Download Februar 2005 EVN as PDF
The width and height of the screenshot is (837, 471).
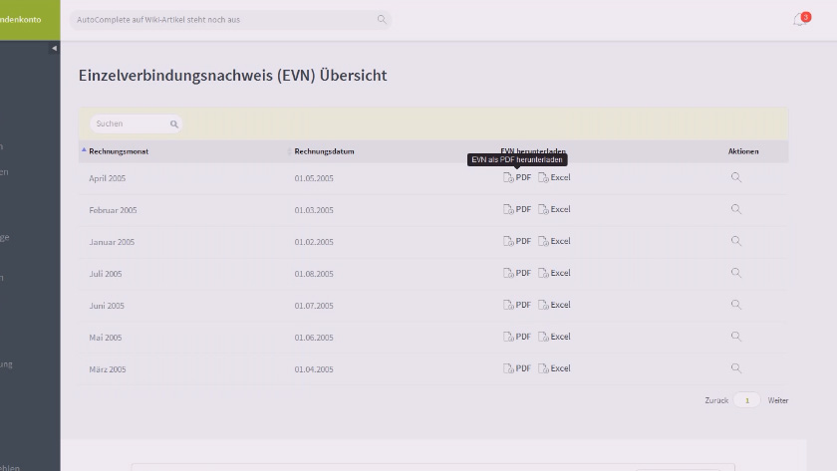pyautogui.click(x=517, y=210)
